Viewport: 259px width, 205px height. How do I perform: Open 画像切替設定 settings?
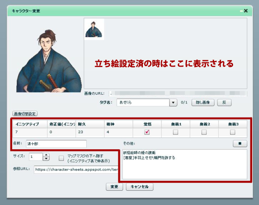click(25, 113)
